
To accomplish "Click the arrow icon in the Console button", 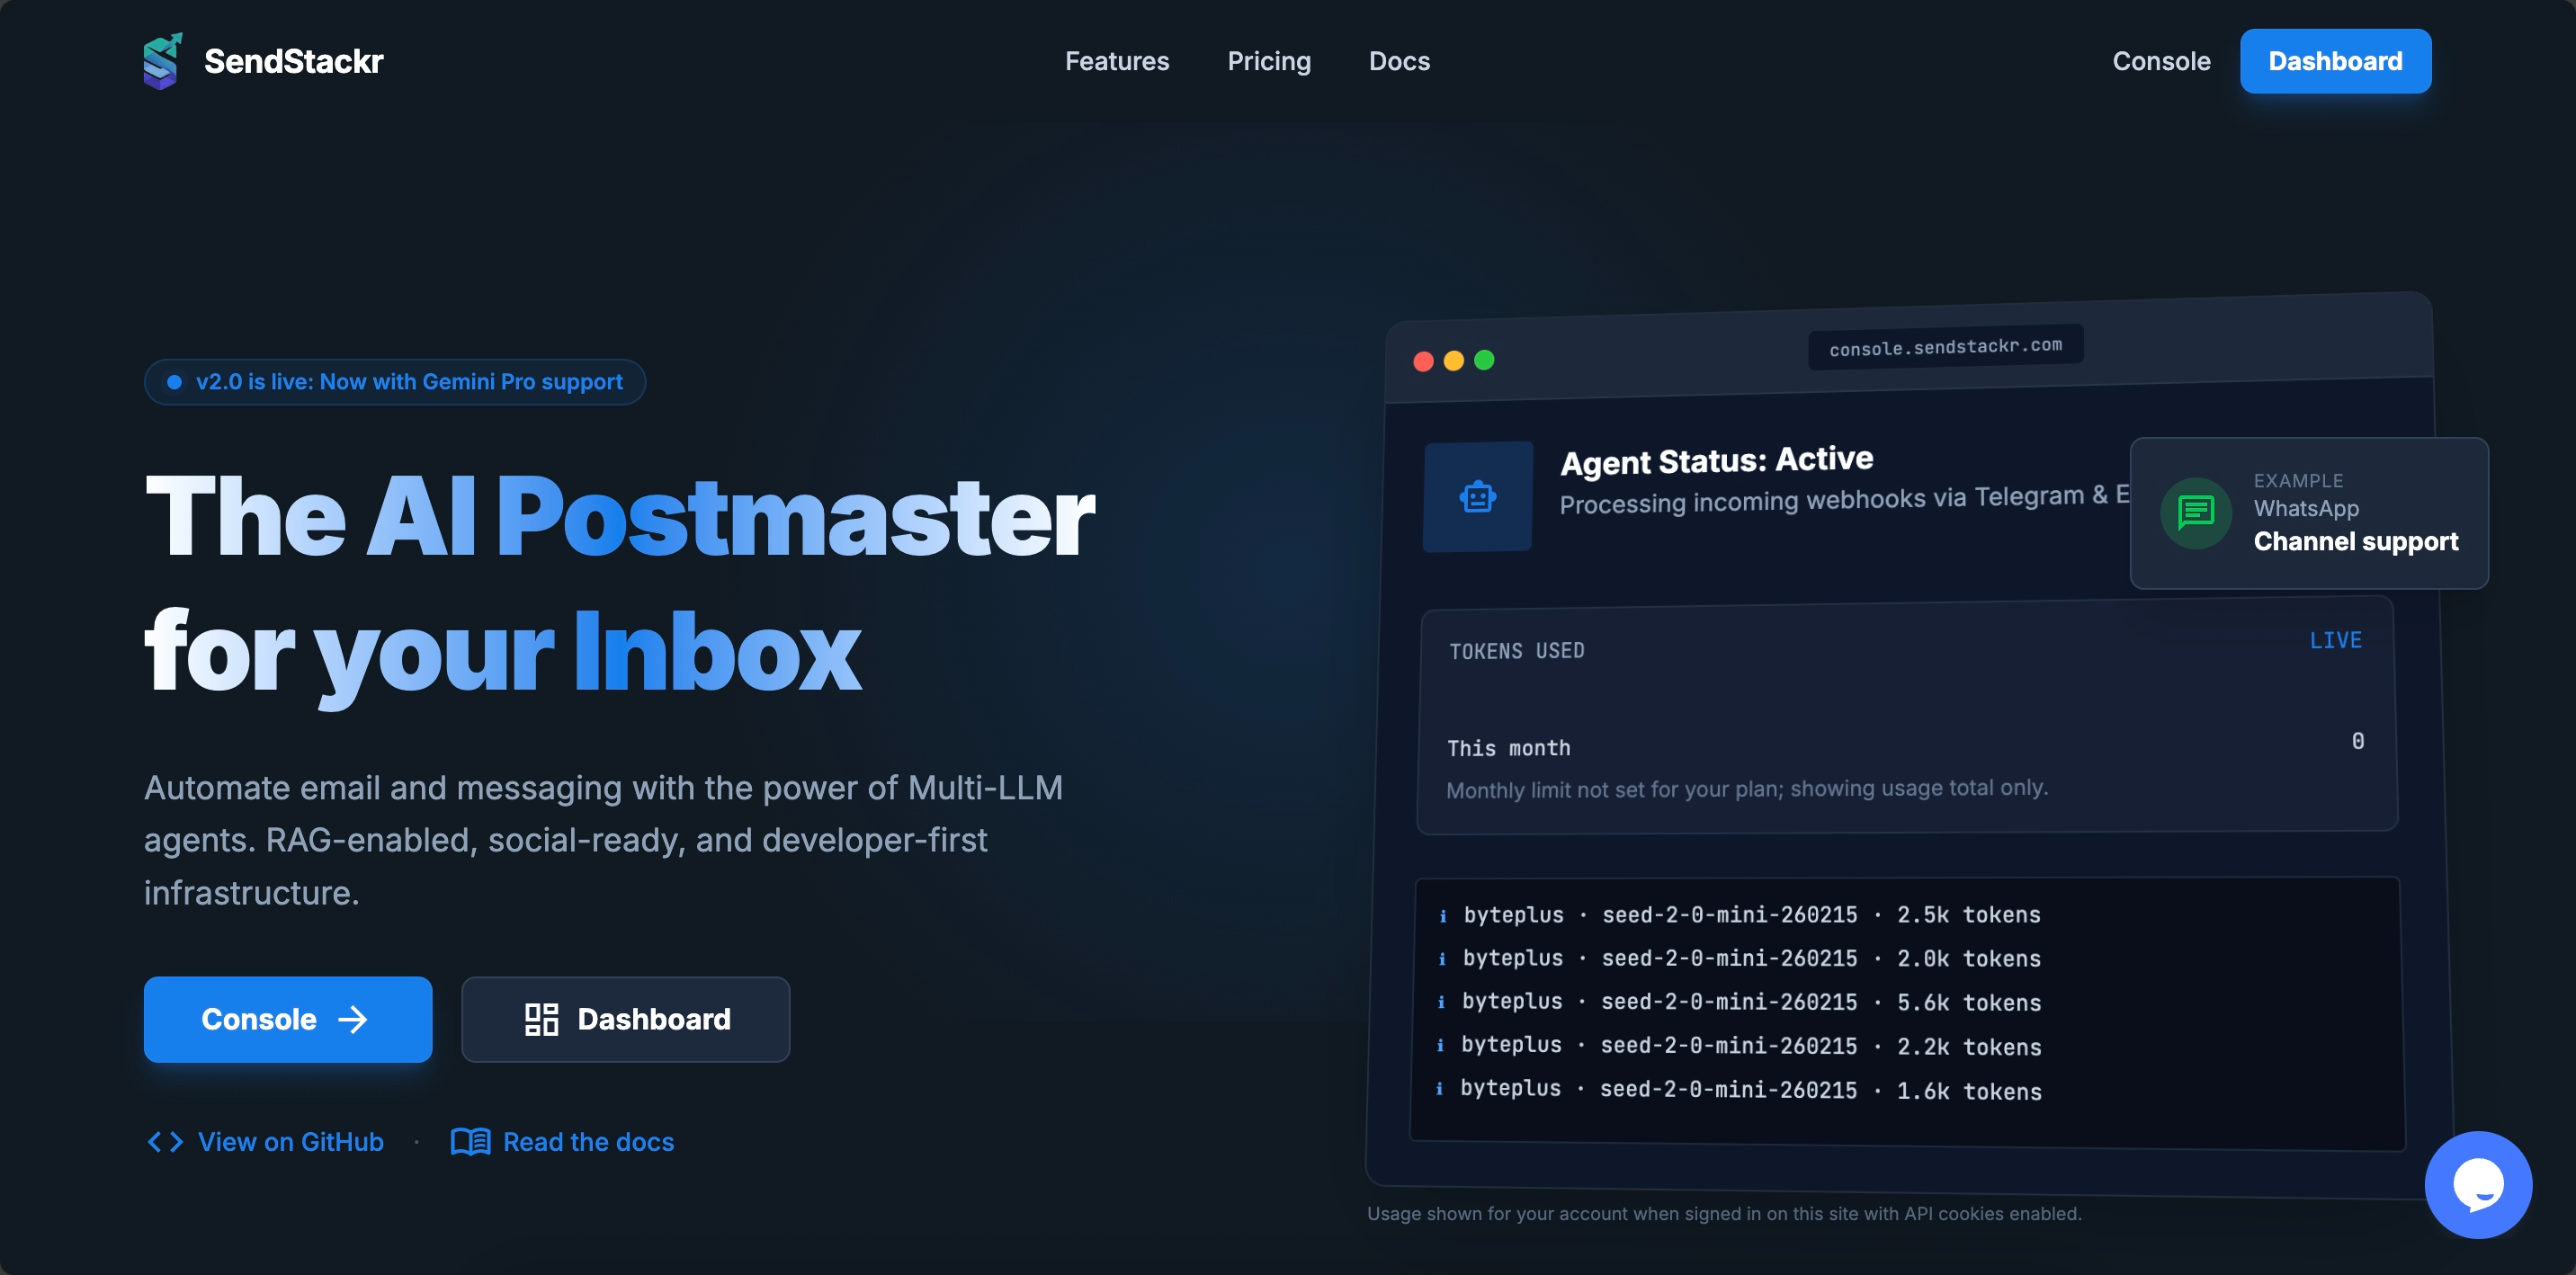I will point(352,1019).
